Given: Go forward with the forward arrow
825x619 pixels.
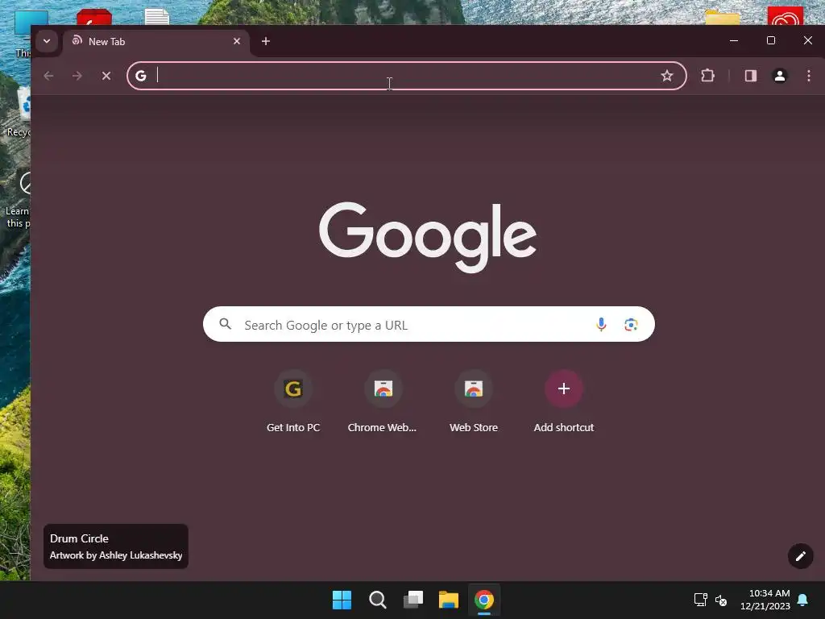Looking at the screenshot, I should [77, 76].
